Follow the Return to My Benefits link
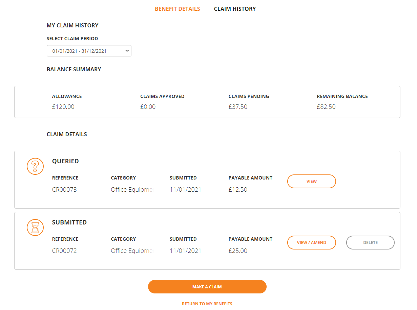Image resolution: width=417 pixels, height=310 pixels. point(207,304)
